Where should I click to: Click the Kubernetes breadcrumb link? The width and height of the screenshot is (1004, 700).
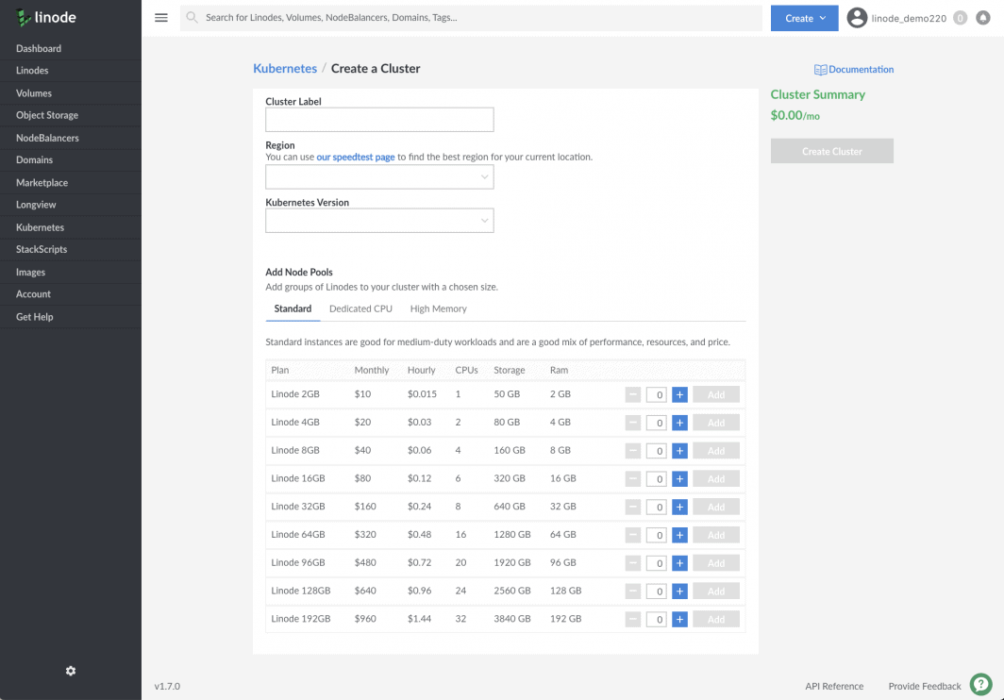(x=285, y=69)
